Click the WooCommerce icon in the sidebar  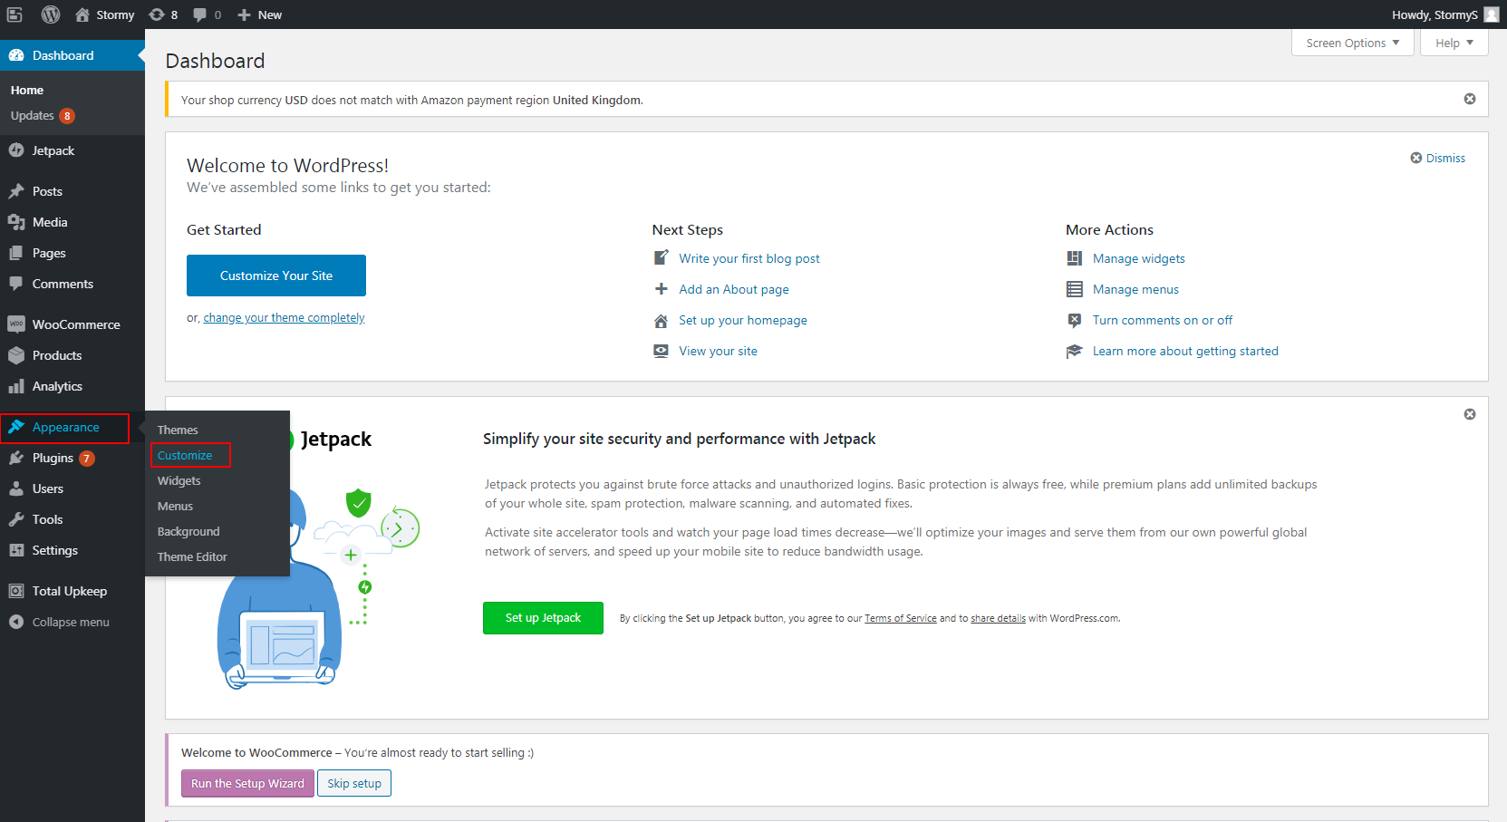(16, 324)
